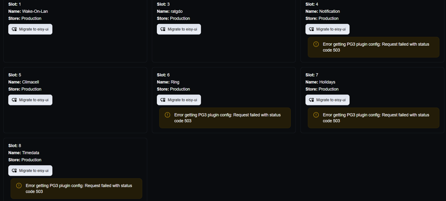The width and height of the screenshot is (446, 201).
Task: Click 'Store: Production' in Notification card
Action: (x=322, y=18)
